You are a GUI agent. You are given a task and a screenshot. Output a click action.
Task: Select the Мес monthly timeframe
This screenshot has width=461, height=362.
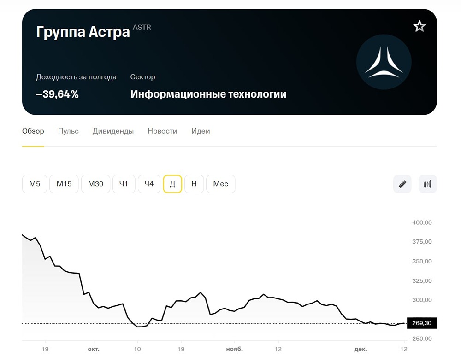pyautogui.click(x=220, y=184)
